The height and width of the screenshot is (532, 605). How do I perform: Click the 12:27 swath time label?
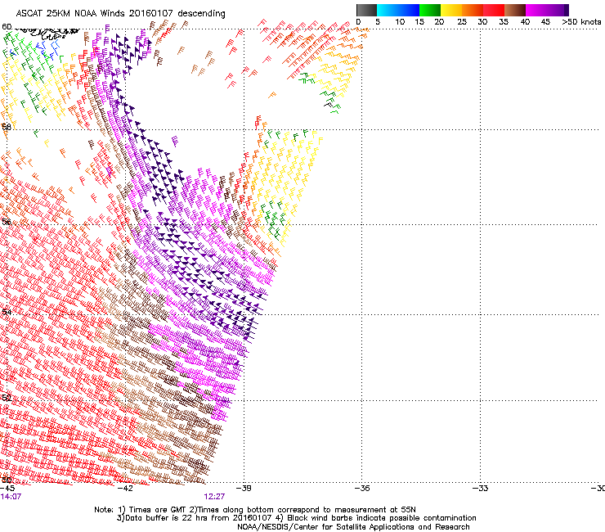214,497
